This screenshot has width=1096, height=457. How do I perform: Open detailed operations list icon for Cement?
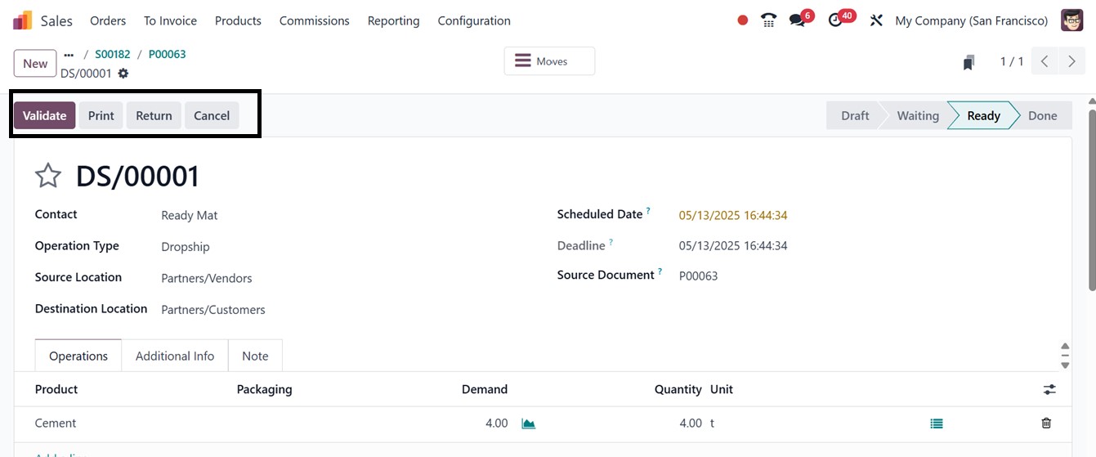tap(937, 423)
